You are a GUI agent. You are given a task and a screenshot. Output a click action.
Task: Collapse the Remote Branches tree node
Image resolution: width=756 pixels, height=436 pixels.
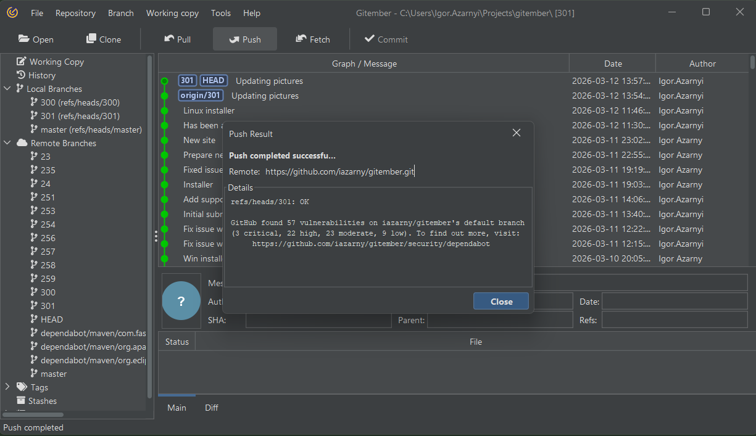tap(7, 143)
